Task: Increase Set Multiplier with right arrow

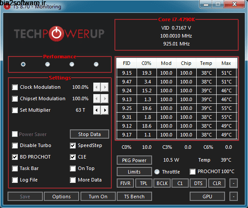Action: tap(105, 110)
